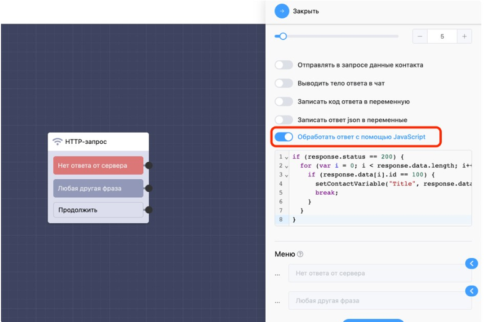Turn on 'Выводить тело ответа в чат'
This screenshot has width=491, height=322.
[284, 83]
